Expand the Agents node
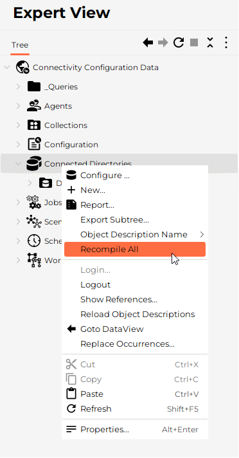The width and height of the screenshot is (239, 458). [x=19, y=105]
